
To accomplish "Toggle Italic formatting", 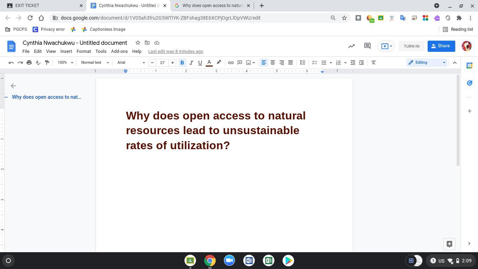I will [191, 63].
